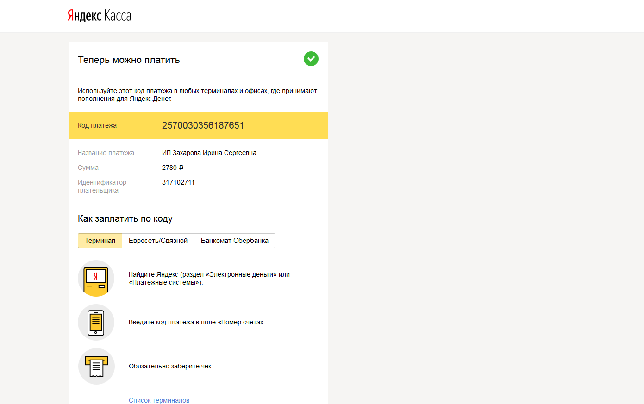
Task: Click the amount 2780 ₽
Action: (173, 168)
